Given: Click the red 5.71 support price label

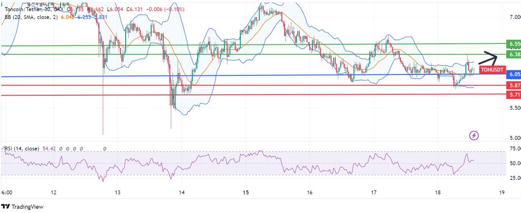Looking at the screenshot, I should [x=513, y=95].
